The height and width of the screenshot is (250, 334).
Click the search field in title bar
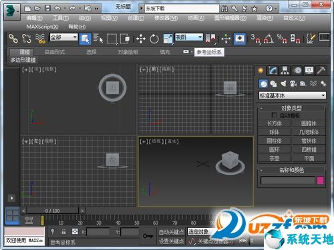pos(182,9)
